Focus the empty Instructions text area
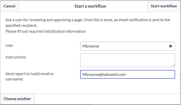181x105 pixels. [128, 60]
